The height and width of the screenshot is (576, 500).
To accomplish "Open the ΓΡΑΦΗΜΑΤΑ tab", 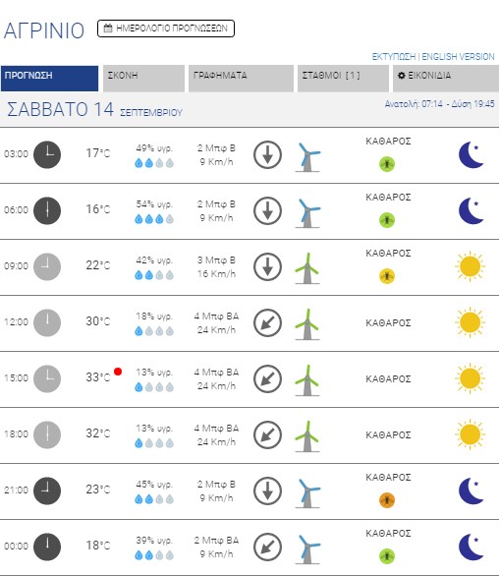I will click(241, 79).
